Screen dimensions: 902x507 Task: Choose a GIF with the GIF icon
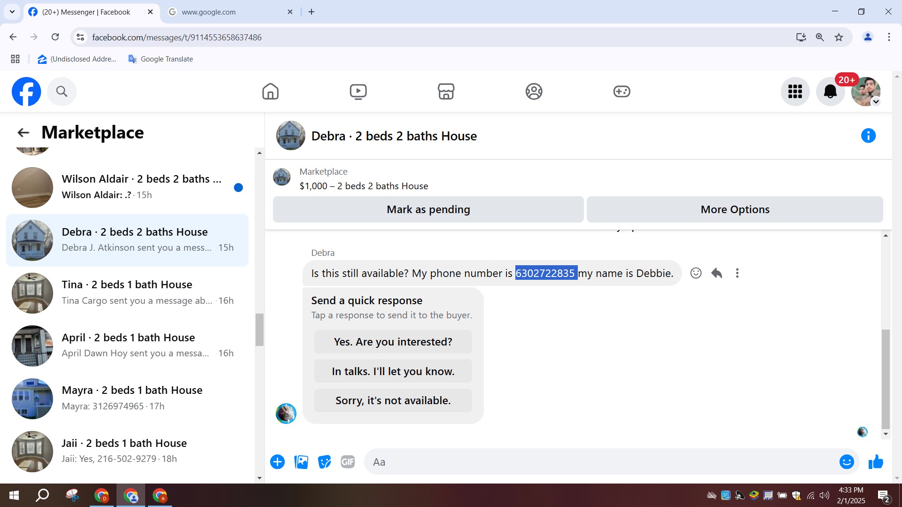pyautogui.click(x=348, y=462)
